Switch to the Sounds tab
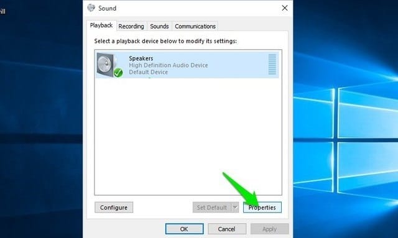Image resolution: width=398 pixels, height=238 pixels. click(159, 26)
